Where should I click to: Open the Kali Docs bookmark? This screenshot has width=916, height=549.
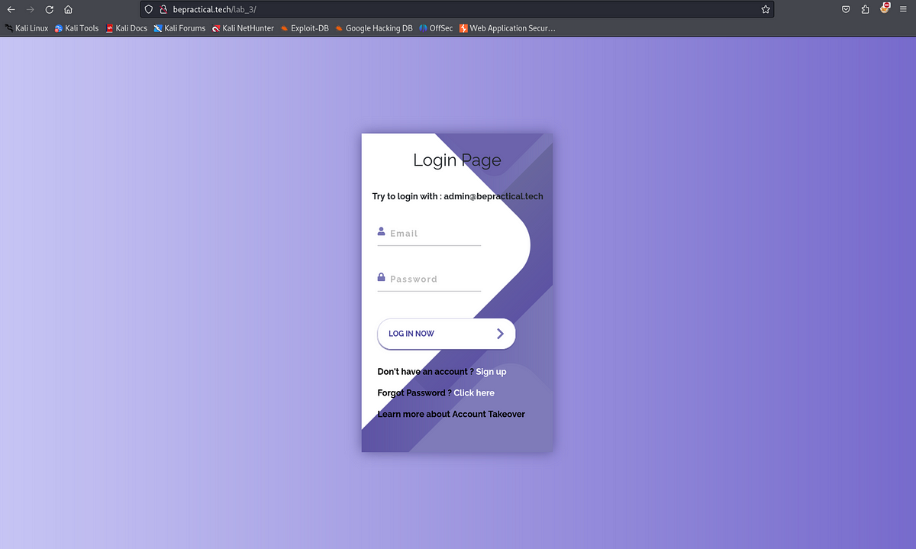coord(127,28)
